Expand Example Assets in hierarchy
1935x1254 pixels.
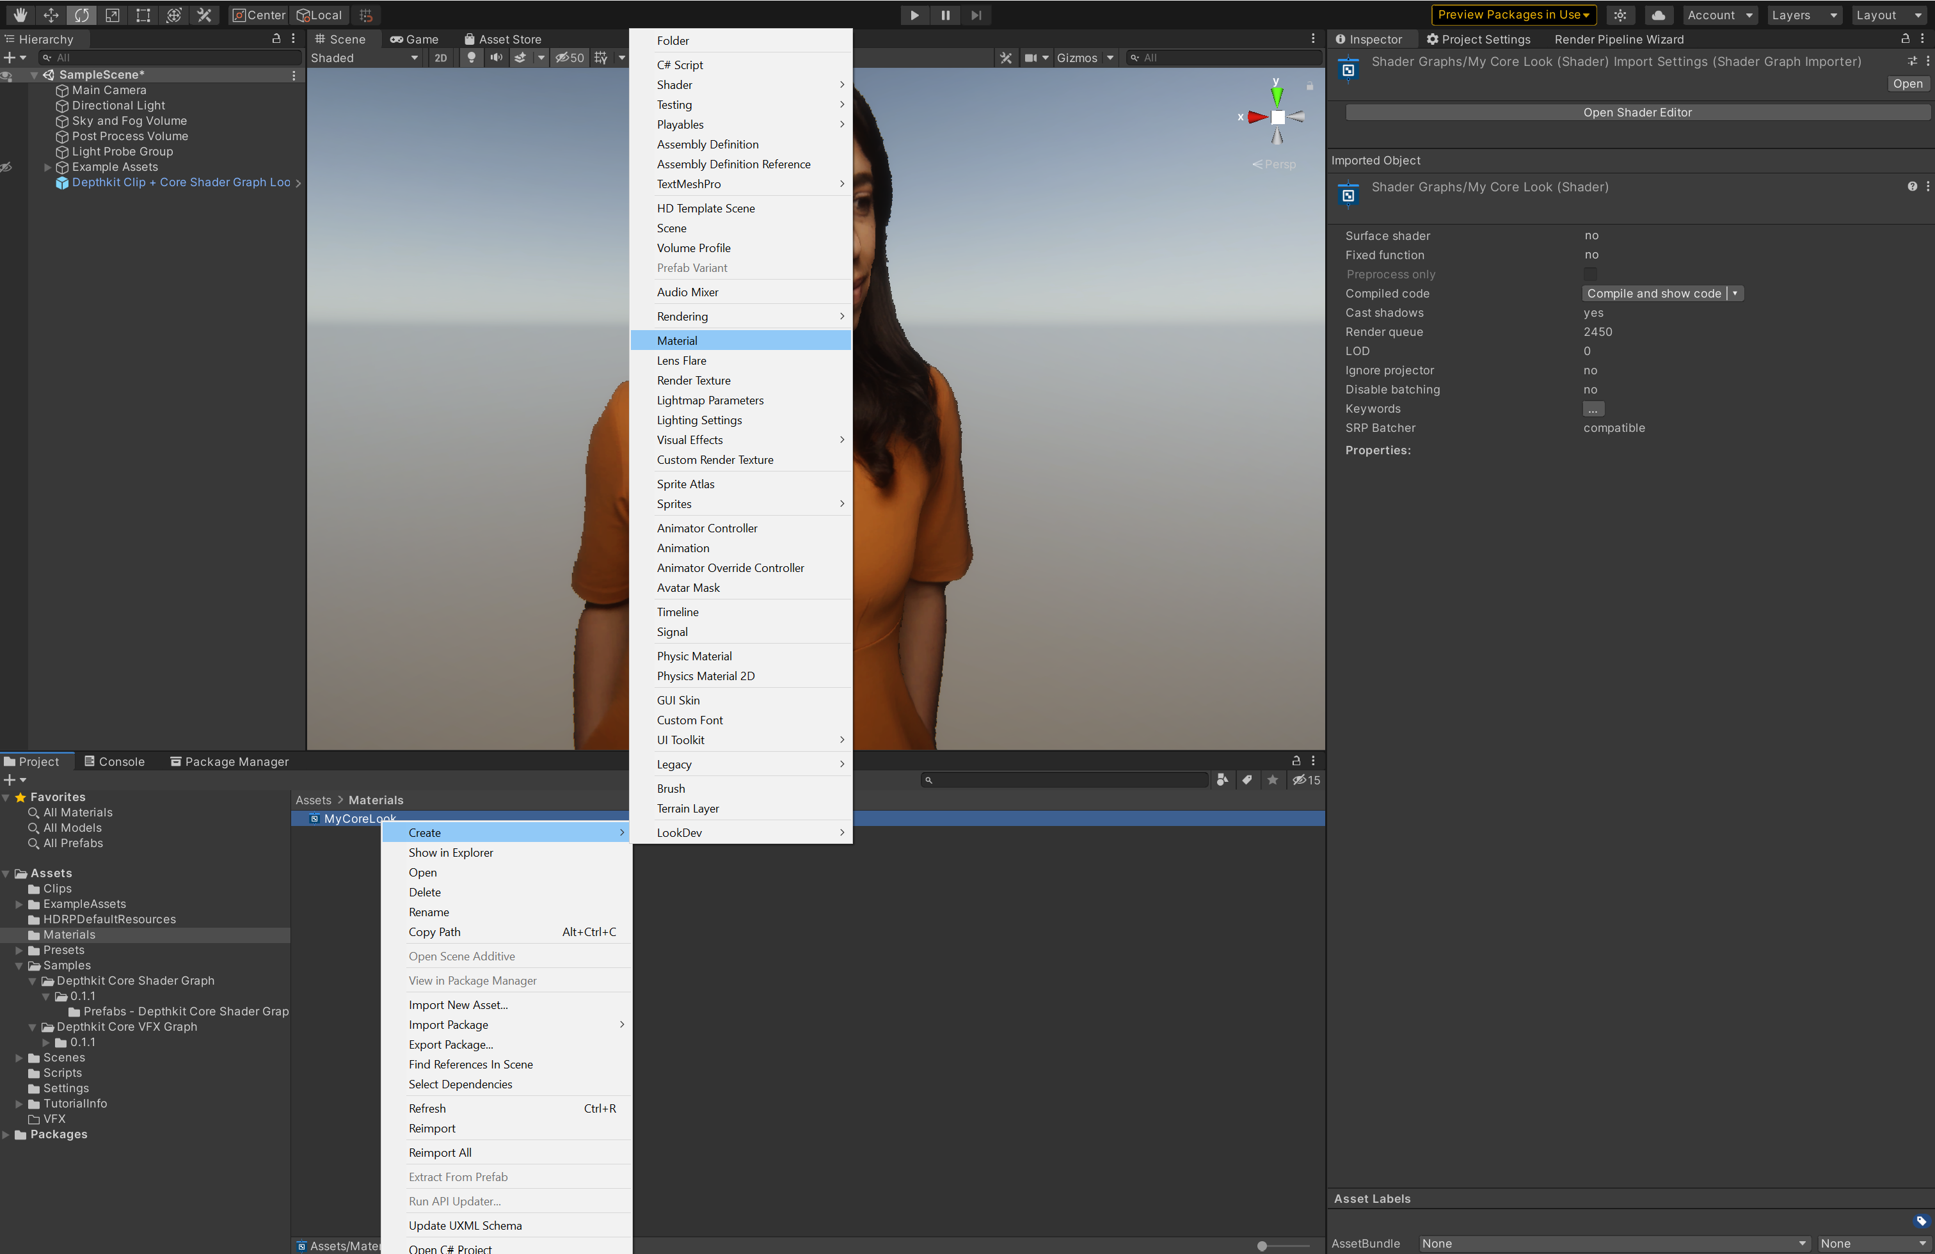click(47, 166)
